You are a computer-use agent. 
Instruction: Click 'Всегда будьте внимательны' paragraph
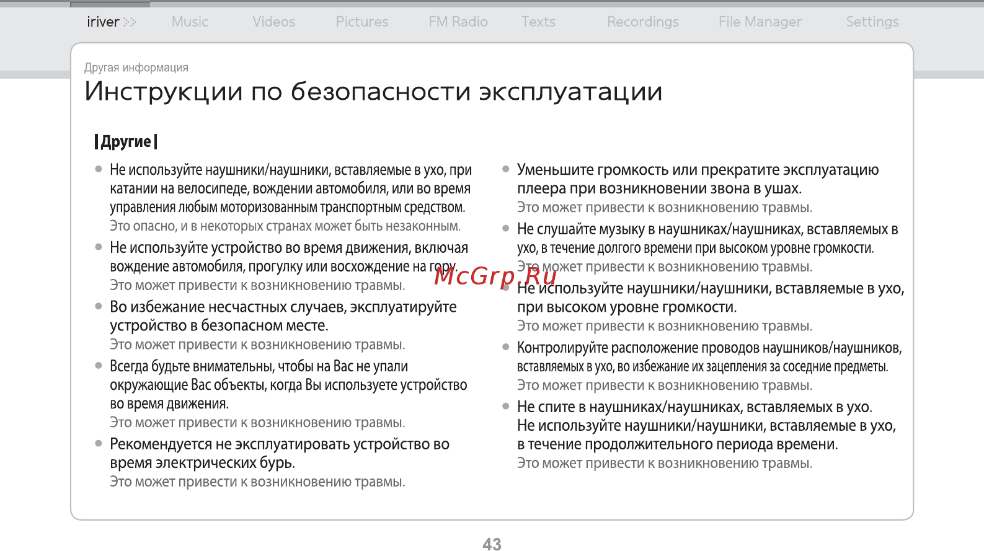coord(288,385)
